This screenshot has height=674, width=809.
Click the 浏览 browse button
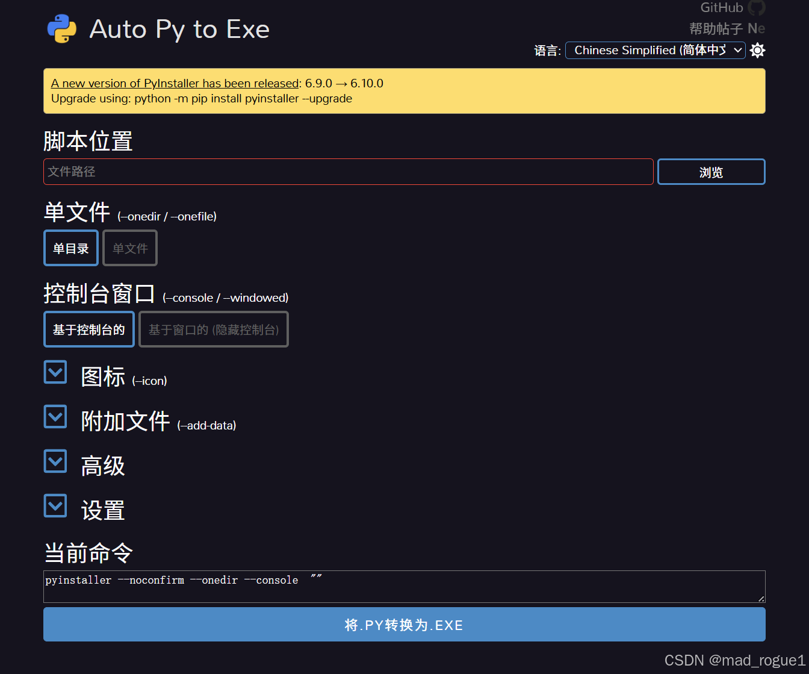pyautogui.click(x=711, y=172)
